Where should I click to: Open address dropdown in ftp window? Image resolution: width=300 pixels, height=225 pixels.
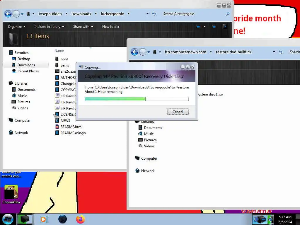click(x=274, y=52)
